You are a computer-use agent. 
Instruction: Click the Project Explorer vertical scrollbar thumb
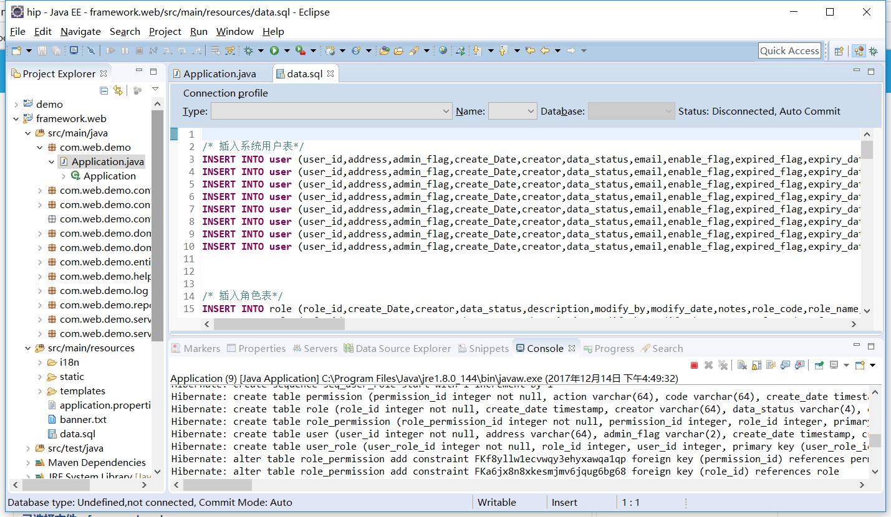pyautogui.click(x=157, y=225)
